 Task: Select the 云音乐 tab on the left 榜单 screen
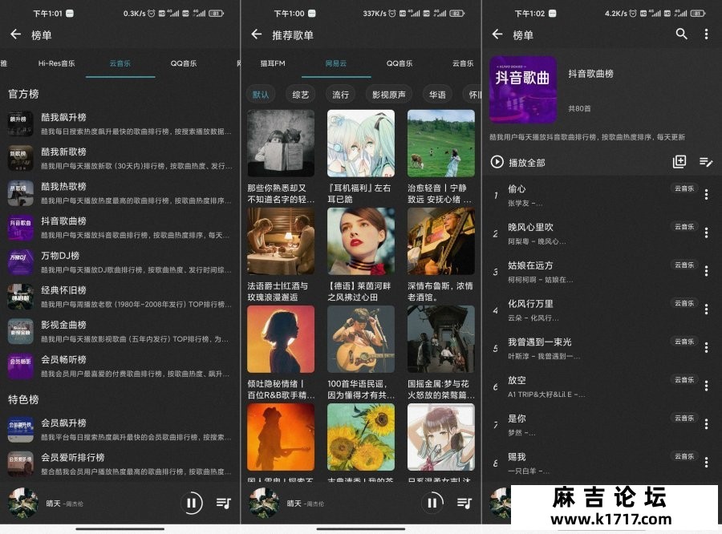pyautogui.click(x=120, y=63)
